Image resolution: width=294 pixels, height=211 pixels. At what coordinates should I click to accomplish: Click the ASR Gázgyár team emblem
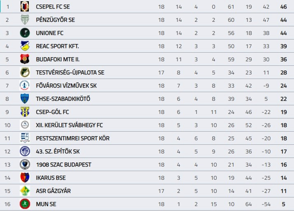point(25,191)
